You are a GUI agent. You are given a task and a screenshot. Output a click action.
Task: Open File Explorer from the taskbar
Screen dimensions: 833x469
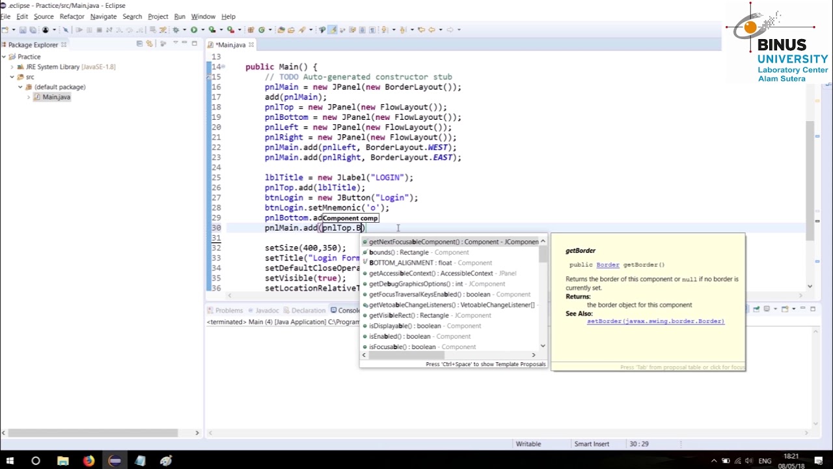(x=62, y=461)
